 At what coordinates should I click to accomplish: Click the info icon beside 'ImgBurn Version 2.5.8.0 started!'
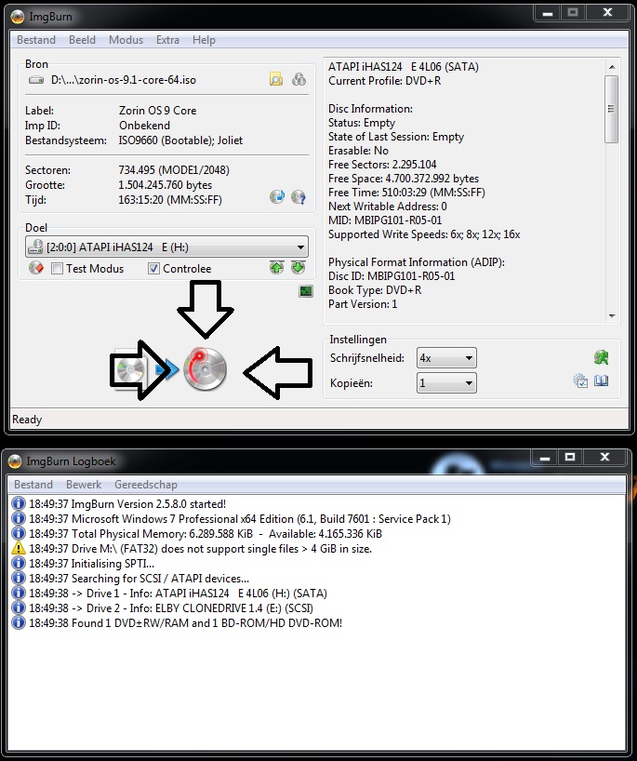coord(19,504)
